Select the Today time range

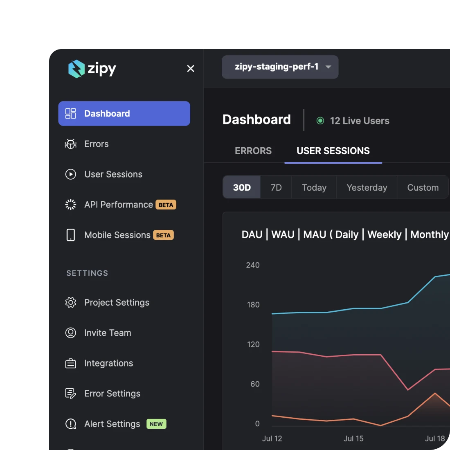(x=314, y=187)
